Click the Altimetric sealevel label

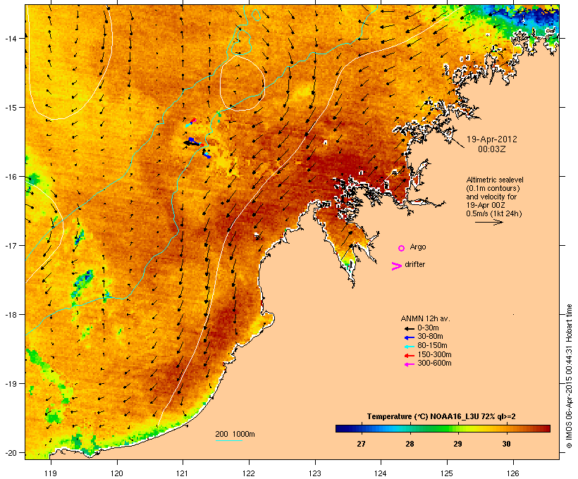click(x=495, y=180)
